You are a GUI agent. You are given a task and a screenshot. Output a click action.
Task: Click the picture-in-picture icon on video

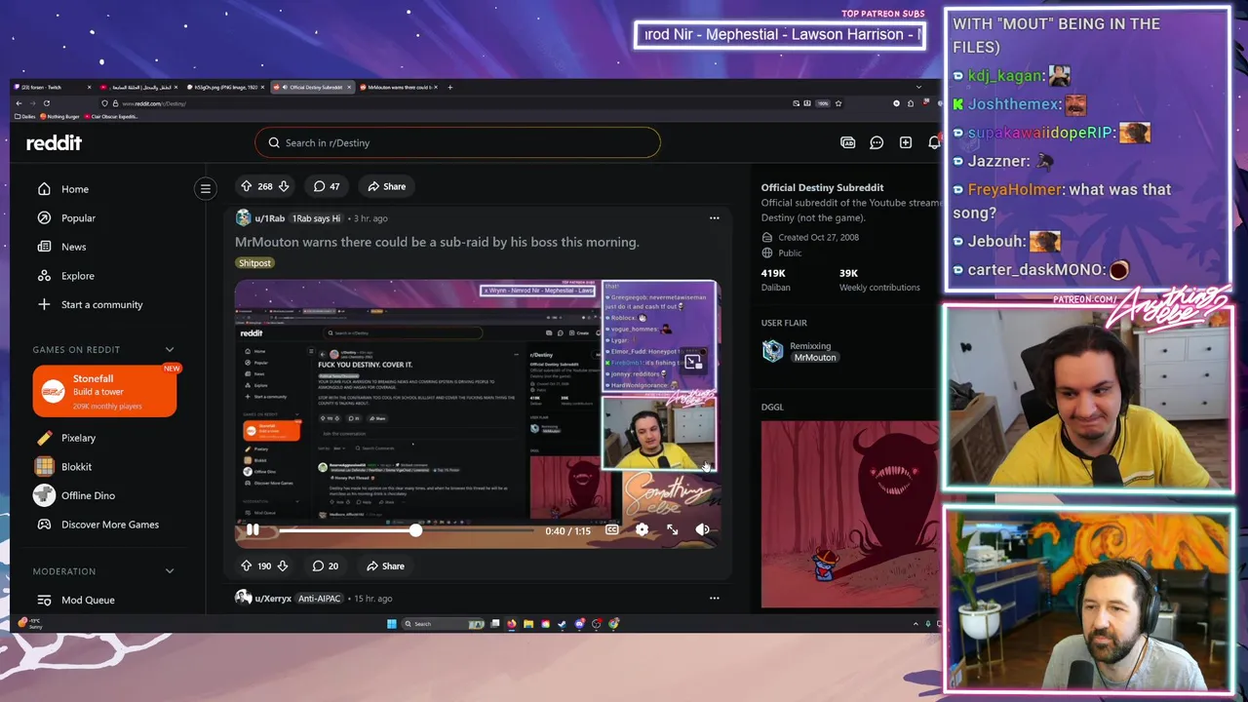692,362
